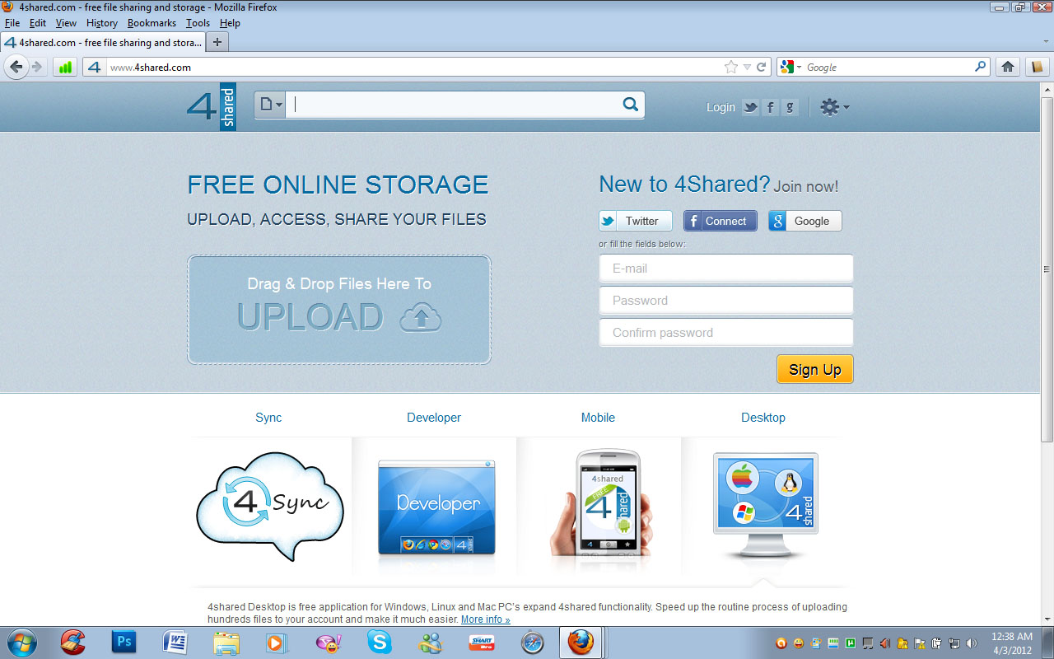Click the 4shared search magnifier icon
Image resolution: width=1054 pixels, height=659 pixels.
(x=630, y=105)
